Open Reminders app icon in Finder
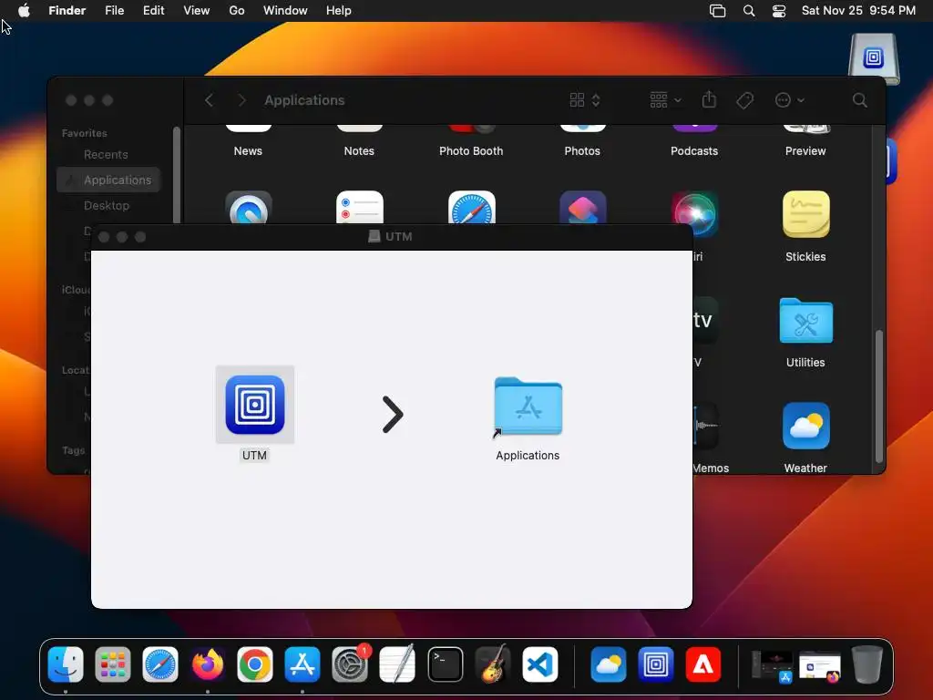 [x=359, y=207]
